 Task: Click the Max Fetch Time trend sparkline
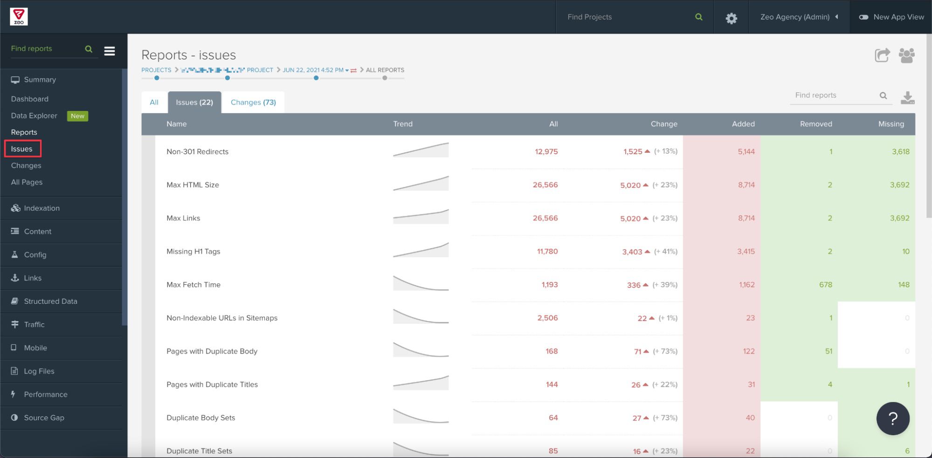[x=421, y=283]
